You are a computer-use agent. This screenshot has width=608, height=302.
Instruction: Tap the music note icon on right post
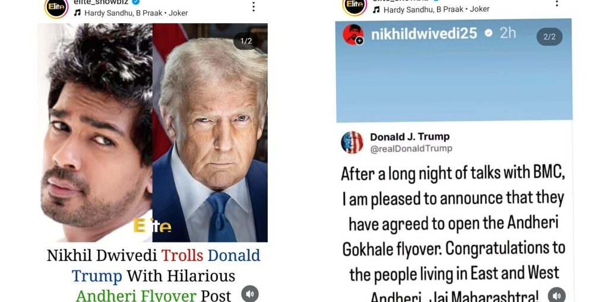376,9
